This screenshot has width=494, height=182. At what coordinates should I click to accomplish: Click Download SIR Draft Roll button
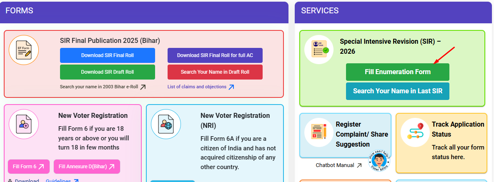pyautogui.click(x=108, y=72)
